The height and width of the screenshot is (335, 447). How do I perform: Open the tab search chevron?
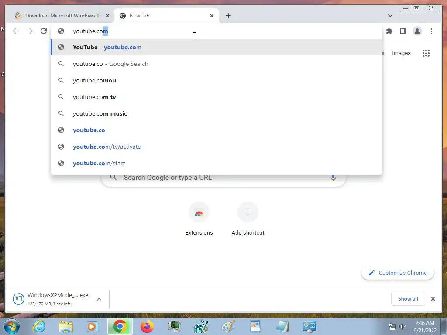(x=390, y=16)
